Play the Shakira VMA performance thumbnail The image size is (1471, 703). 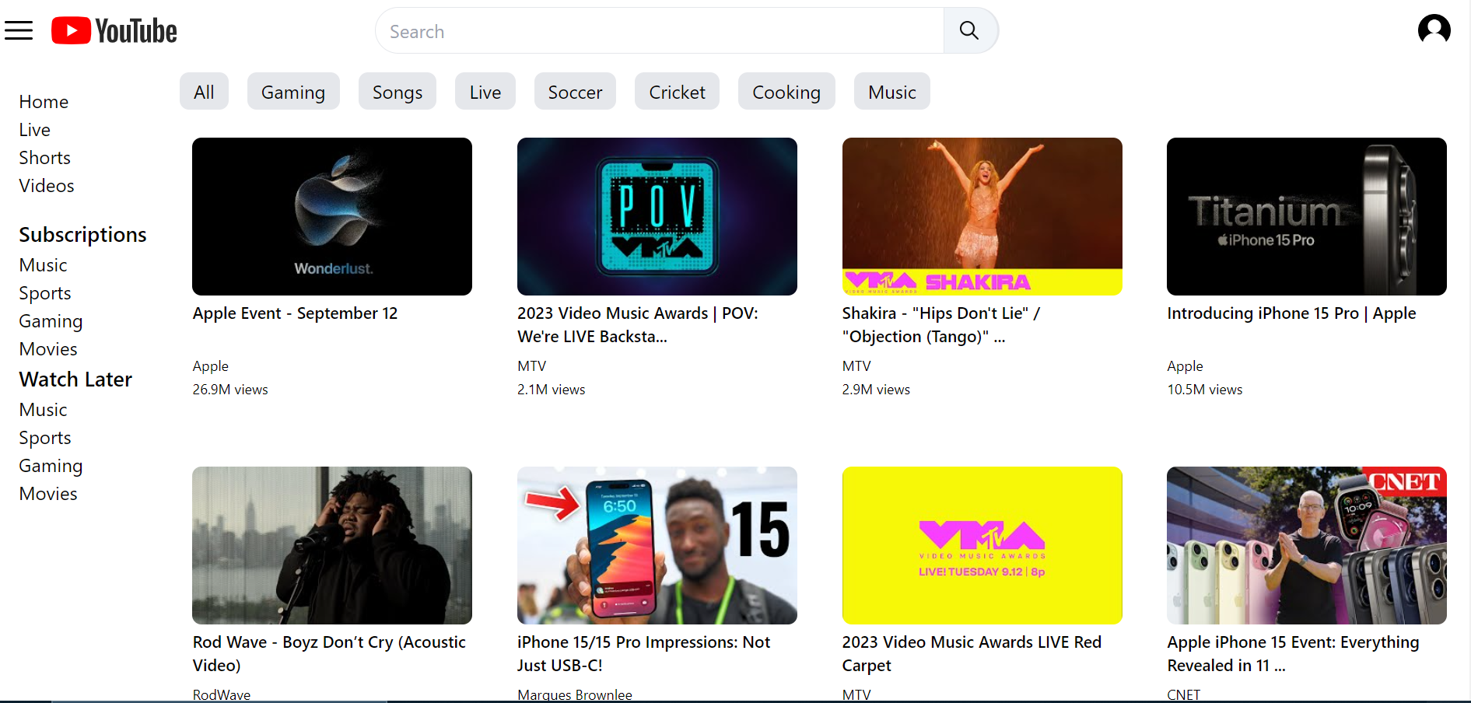(x=982, y=216)
